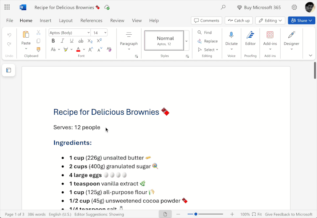Toggle Italic formatting
Image resolution: width=317 pixels, height=218 pixels.
[x=63, y=41]
